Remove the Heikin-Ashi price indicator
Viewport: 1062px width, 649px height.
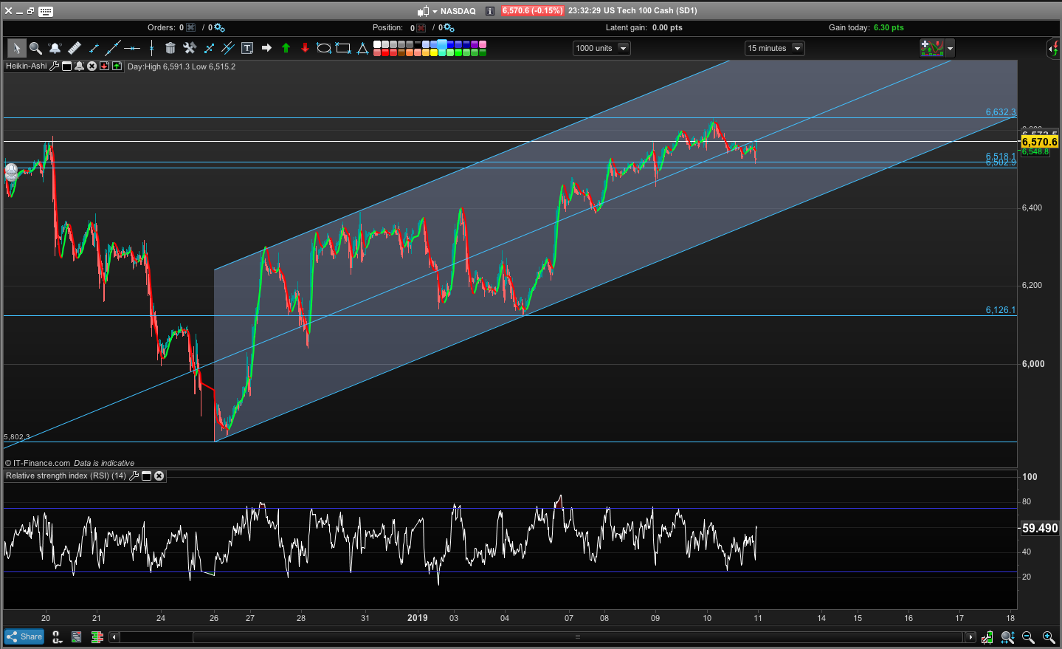(92, 66)
